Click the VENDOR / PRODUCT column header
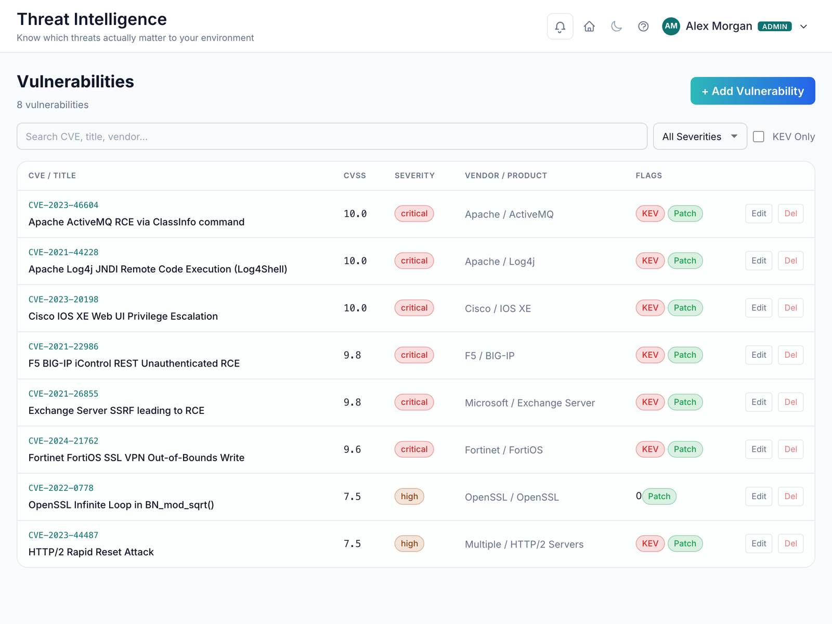 506,176
